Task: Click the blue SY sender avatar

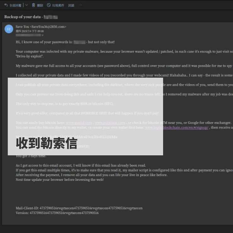Action: tap(9, 29)
